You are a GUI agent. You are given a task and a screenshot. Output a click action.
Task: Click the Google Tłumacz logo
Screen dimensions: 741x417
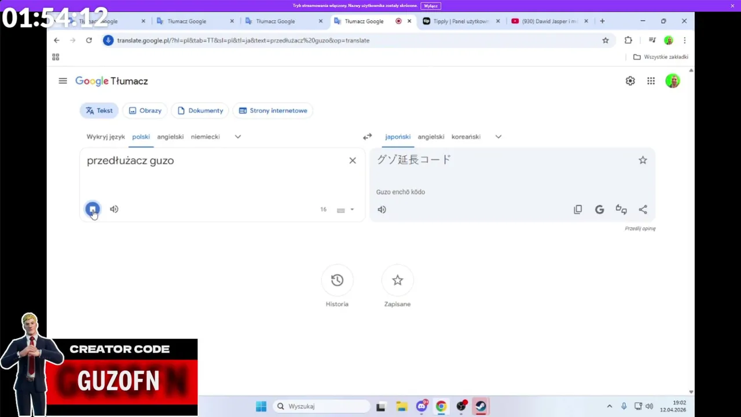pos(111,81)
